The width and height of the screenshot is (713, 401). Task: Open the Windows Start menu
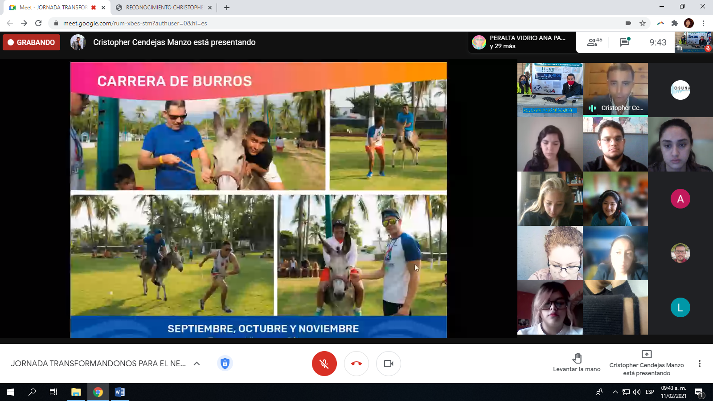[11, 392]
